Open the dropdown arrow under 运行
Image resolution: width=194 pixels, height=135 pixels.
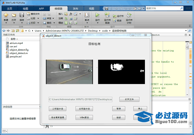pyautogui.click(x=97, y=23)
